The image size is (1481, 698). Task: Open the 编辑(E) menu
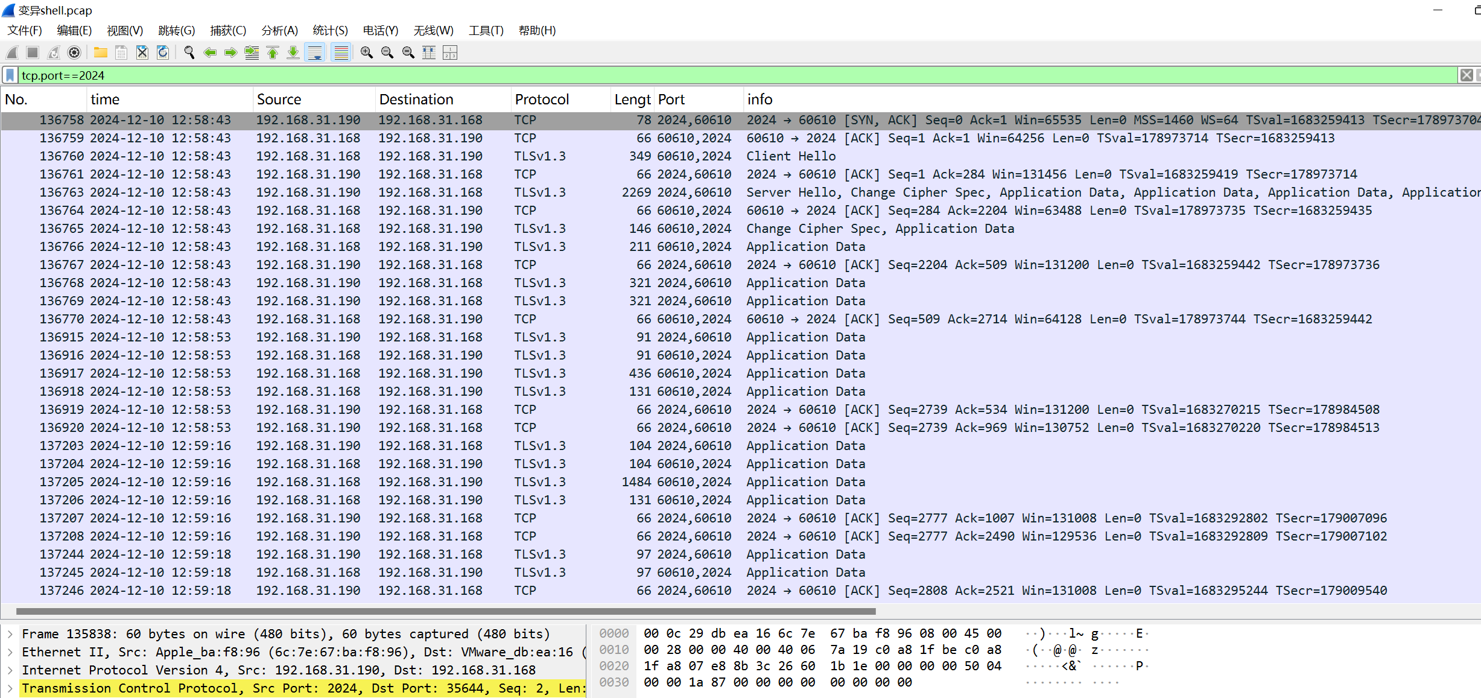point(74,31)
